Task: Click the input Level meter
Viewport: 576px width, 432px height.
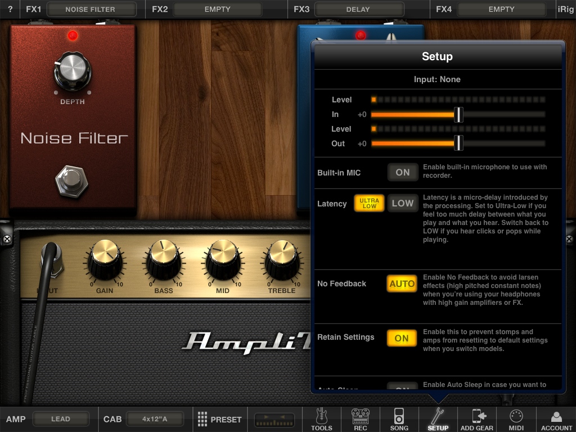Action: click(x=458, y=100)
